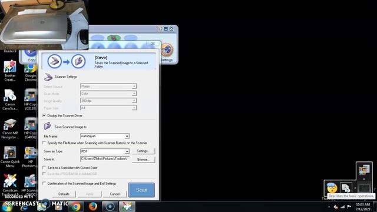Open file type Settings button next to PDF
This screenshot has height=212, width=377.
coord(143,151)
